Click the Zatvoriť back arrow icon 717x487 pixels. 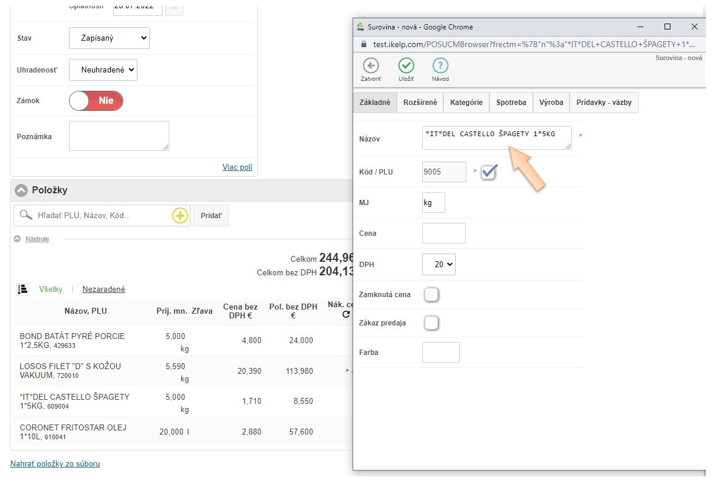coord(370,65)
